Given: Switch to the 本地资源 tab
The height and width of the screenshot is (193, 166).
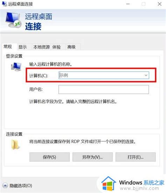Looking at the screenshot, I should click(x=41, y=47).
